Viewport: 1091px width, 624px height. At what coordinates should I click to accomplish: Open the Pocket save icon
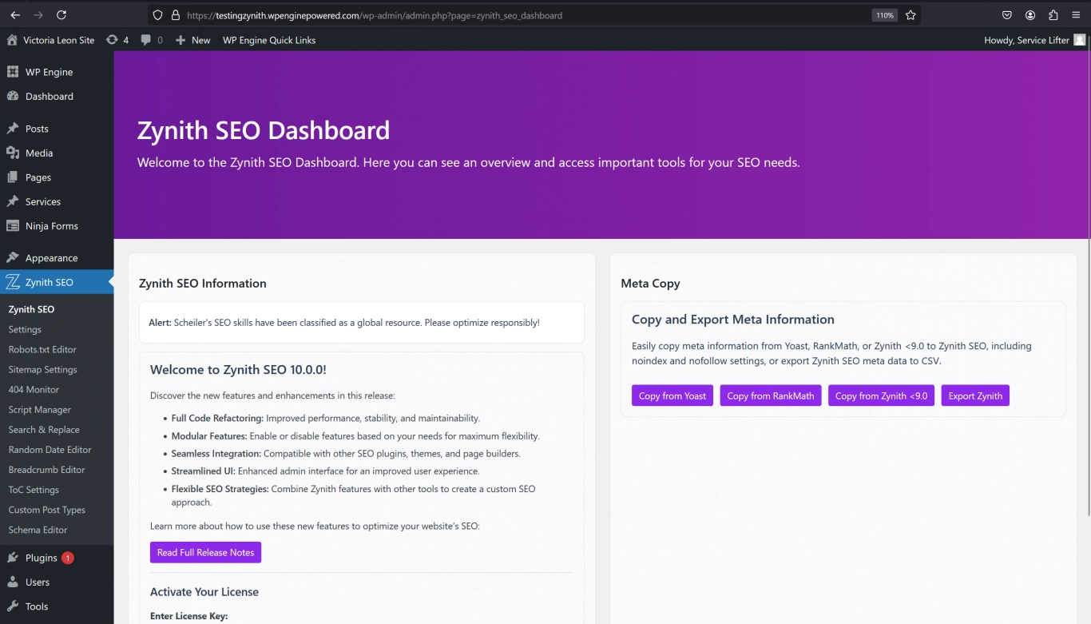point(1007,15)
